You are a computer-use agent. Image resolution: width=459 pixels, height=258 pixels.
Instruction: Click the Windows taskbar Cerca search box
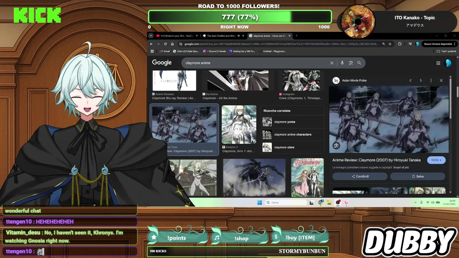(x=285, y=202)
